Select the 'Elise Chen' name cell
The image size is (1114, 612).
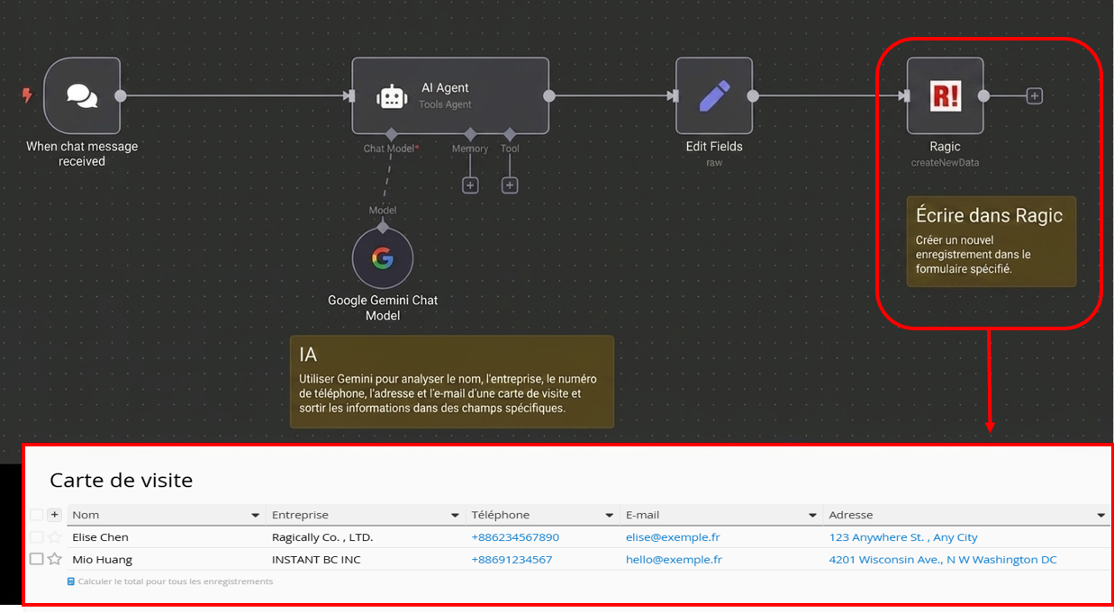[x=100, y=537]
